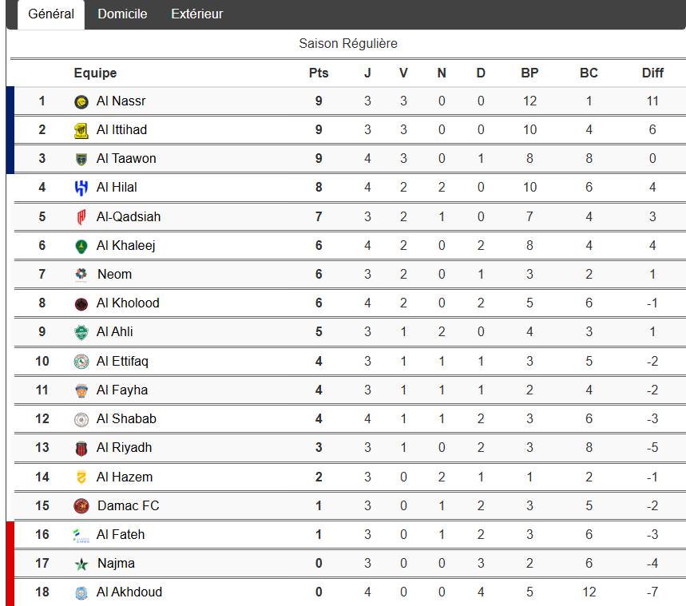Viewport: 686px width, 606px height.
Task: Click the Al Khaleej team badge
Action: click(81, 246)
